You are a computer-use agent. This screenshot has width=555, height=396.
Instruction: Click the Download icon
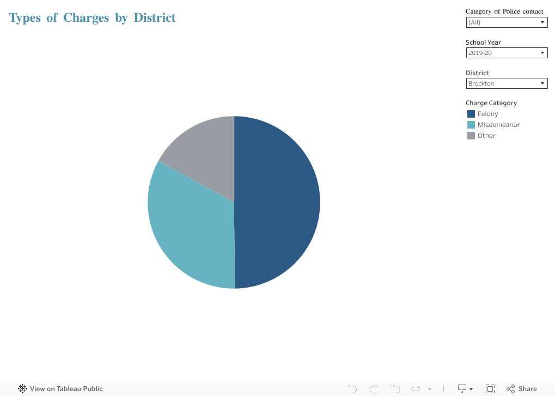[462, 388]
